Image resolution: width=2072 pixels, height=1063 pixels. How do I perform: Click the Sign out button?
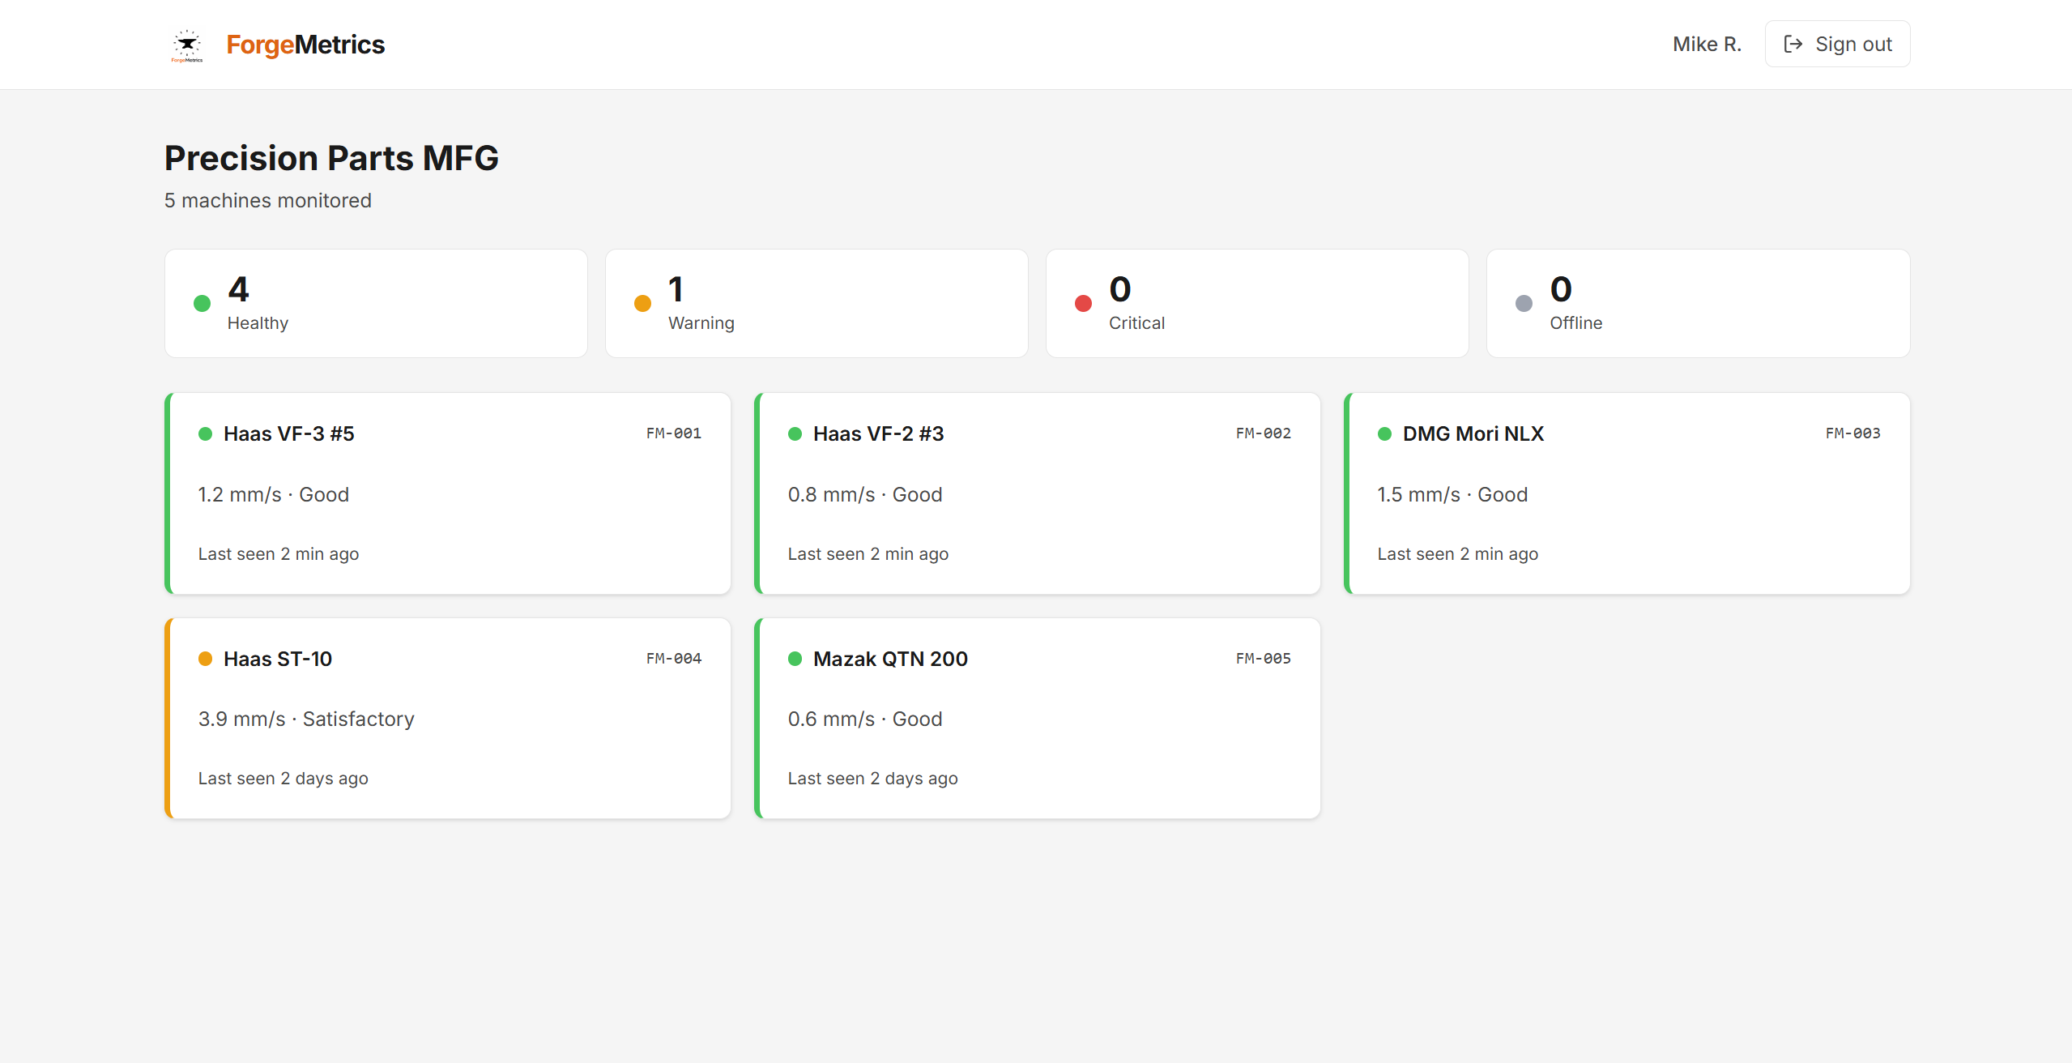tap(1836, 44)
